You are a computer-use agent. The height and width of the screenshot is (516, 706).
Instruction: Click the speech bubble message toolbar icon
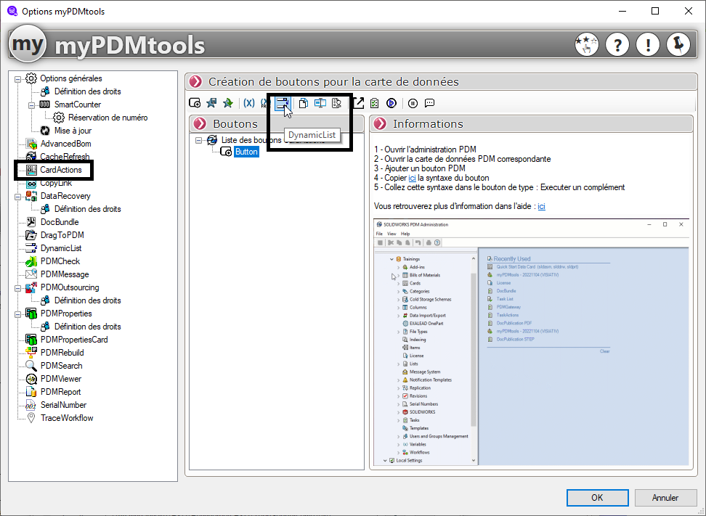(429, 103)
